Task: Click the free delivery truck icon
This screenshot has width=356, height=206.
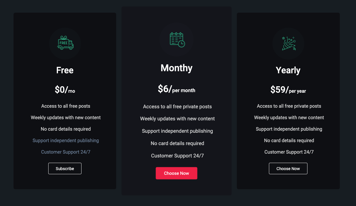Action: [65, 43]
